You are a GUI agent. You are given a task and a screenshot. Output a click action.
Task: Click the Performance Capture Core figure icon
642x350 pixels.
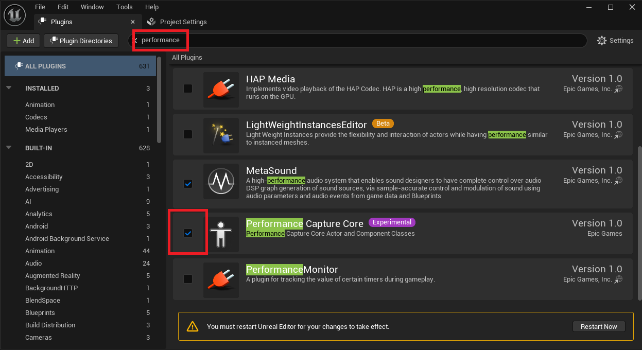click(x=221, y=234)
